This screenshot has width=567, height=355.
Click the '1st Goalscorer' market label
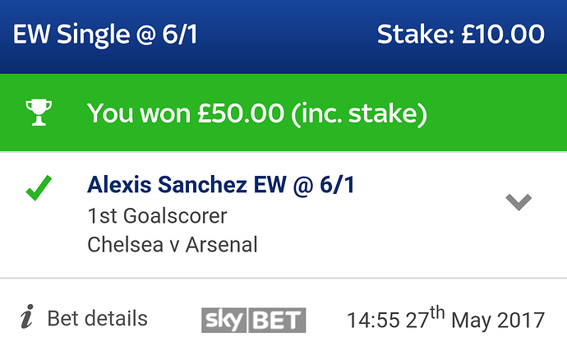click(157, 216)
